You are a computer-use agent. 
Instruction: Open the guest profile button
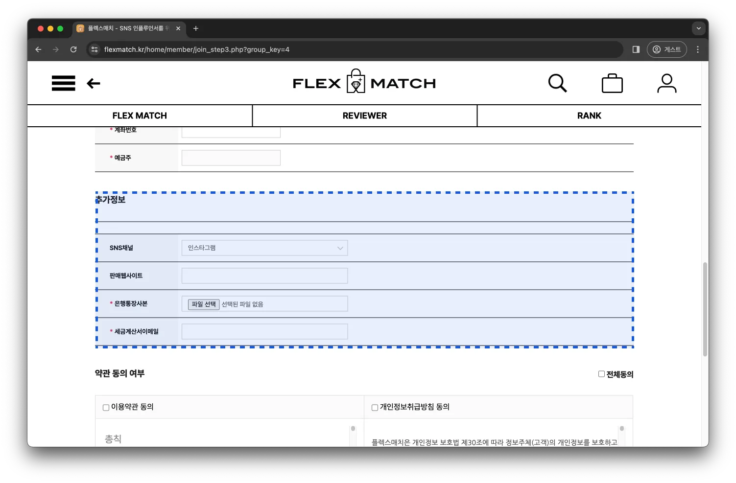click(x=666, y=49)
